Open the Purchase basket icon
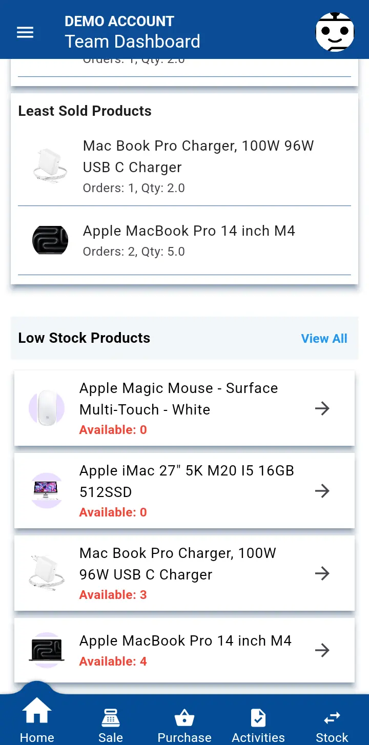Image resolution: width=369 pixels, height=745 pixels. click(x=184, y=717)
